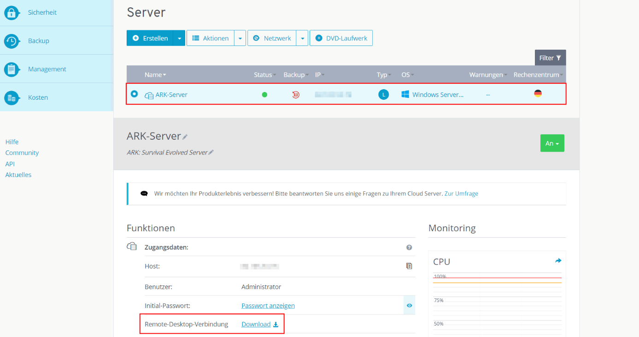
Task: Click the Netzwerk button
Action: (272, 38)
